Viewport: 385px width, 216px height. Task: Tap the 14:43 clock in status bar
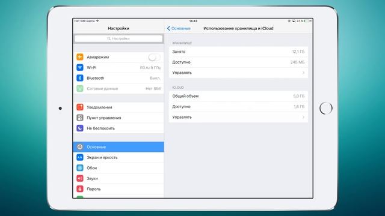pos(193,21)
